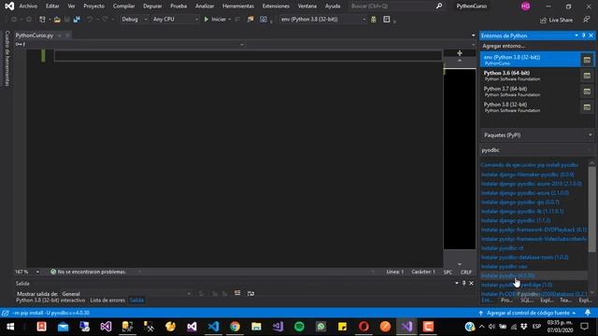Open the editor tab list dropdown arrow
Screen dimensions: 598x336
click(474, 35)
